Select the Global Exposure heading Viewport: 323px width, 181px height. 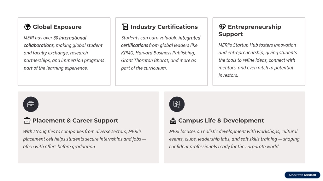pos(57,27)
